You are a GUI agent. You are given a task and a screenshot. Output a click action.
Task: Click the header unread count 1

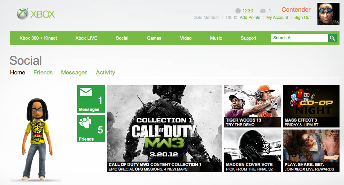click(x=269, y=11)
